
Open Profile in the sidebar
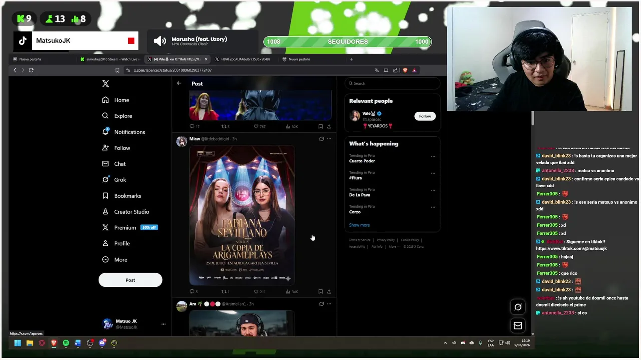click(116, 243)
